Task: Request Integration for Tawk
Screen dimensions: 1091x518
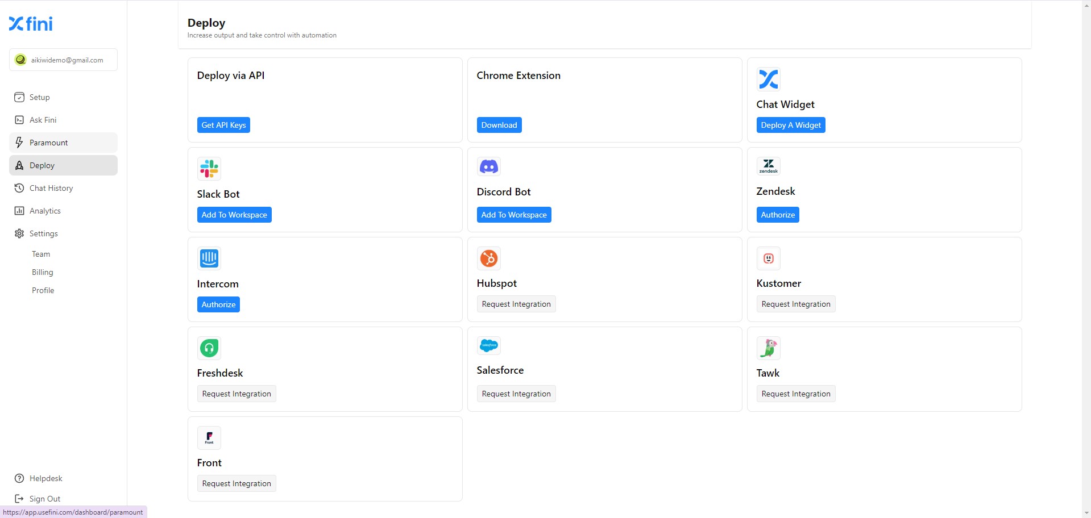Action: click(796, 394)
